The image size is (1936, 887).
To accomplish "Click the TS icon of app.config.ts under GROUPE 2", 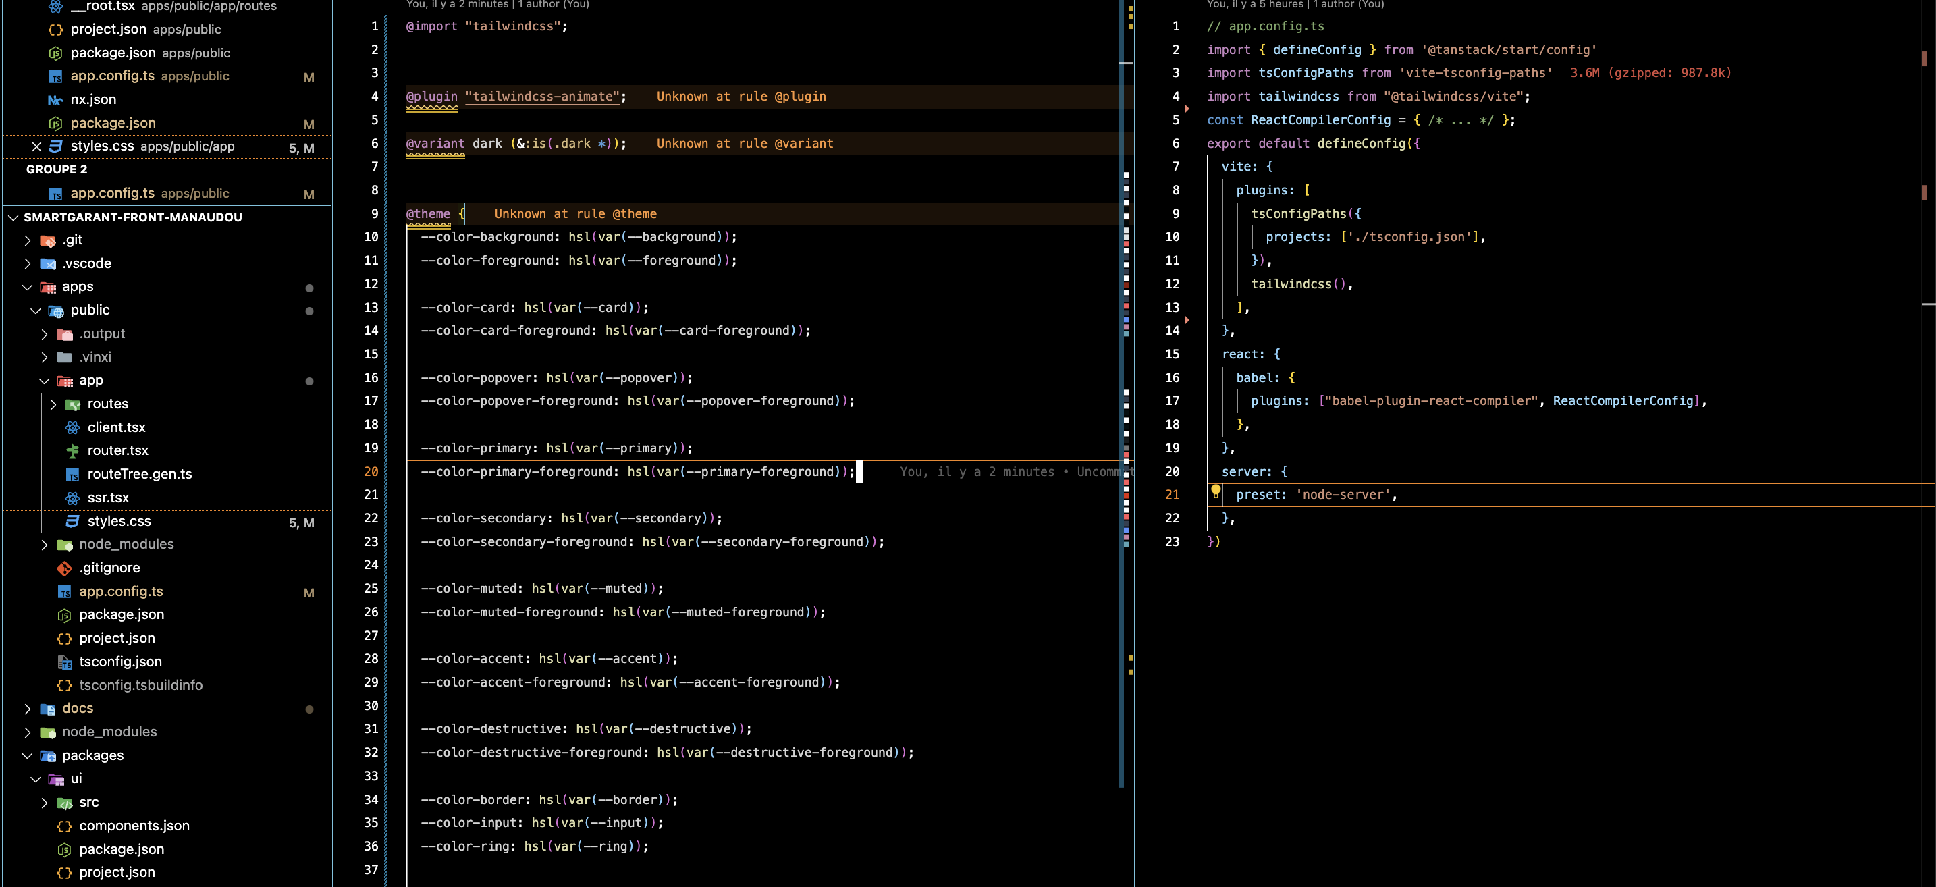I will (x=55, y=194).
